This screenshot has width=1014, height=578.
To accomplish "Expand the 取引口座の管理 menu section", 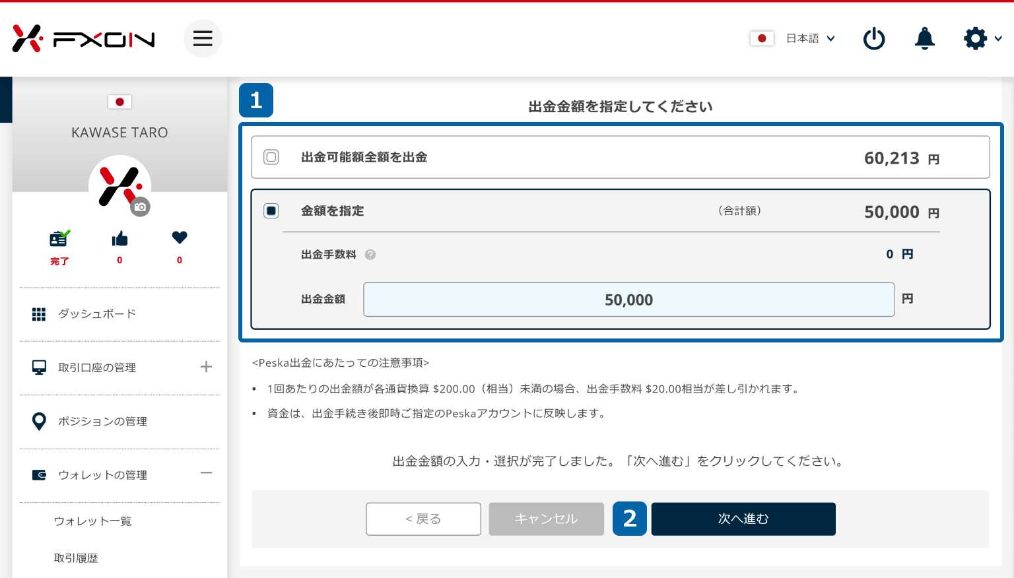I will pyautogui.click(x=206, y=367).
